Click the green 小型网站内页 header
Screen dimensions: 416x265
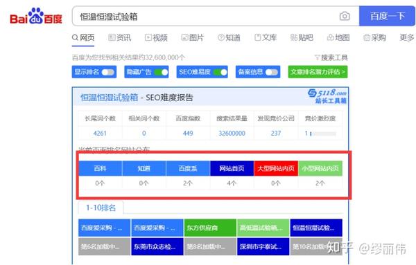(x=320, y=168)
